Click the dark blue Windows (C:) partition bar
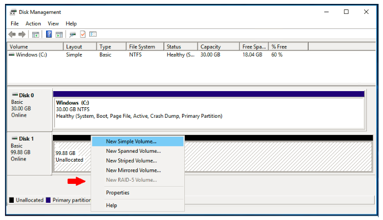This screenshot has width=383, height=220. pos(209,94)
